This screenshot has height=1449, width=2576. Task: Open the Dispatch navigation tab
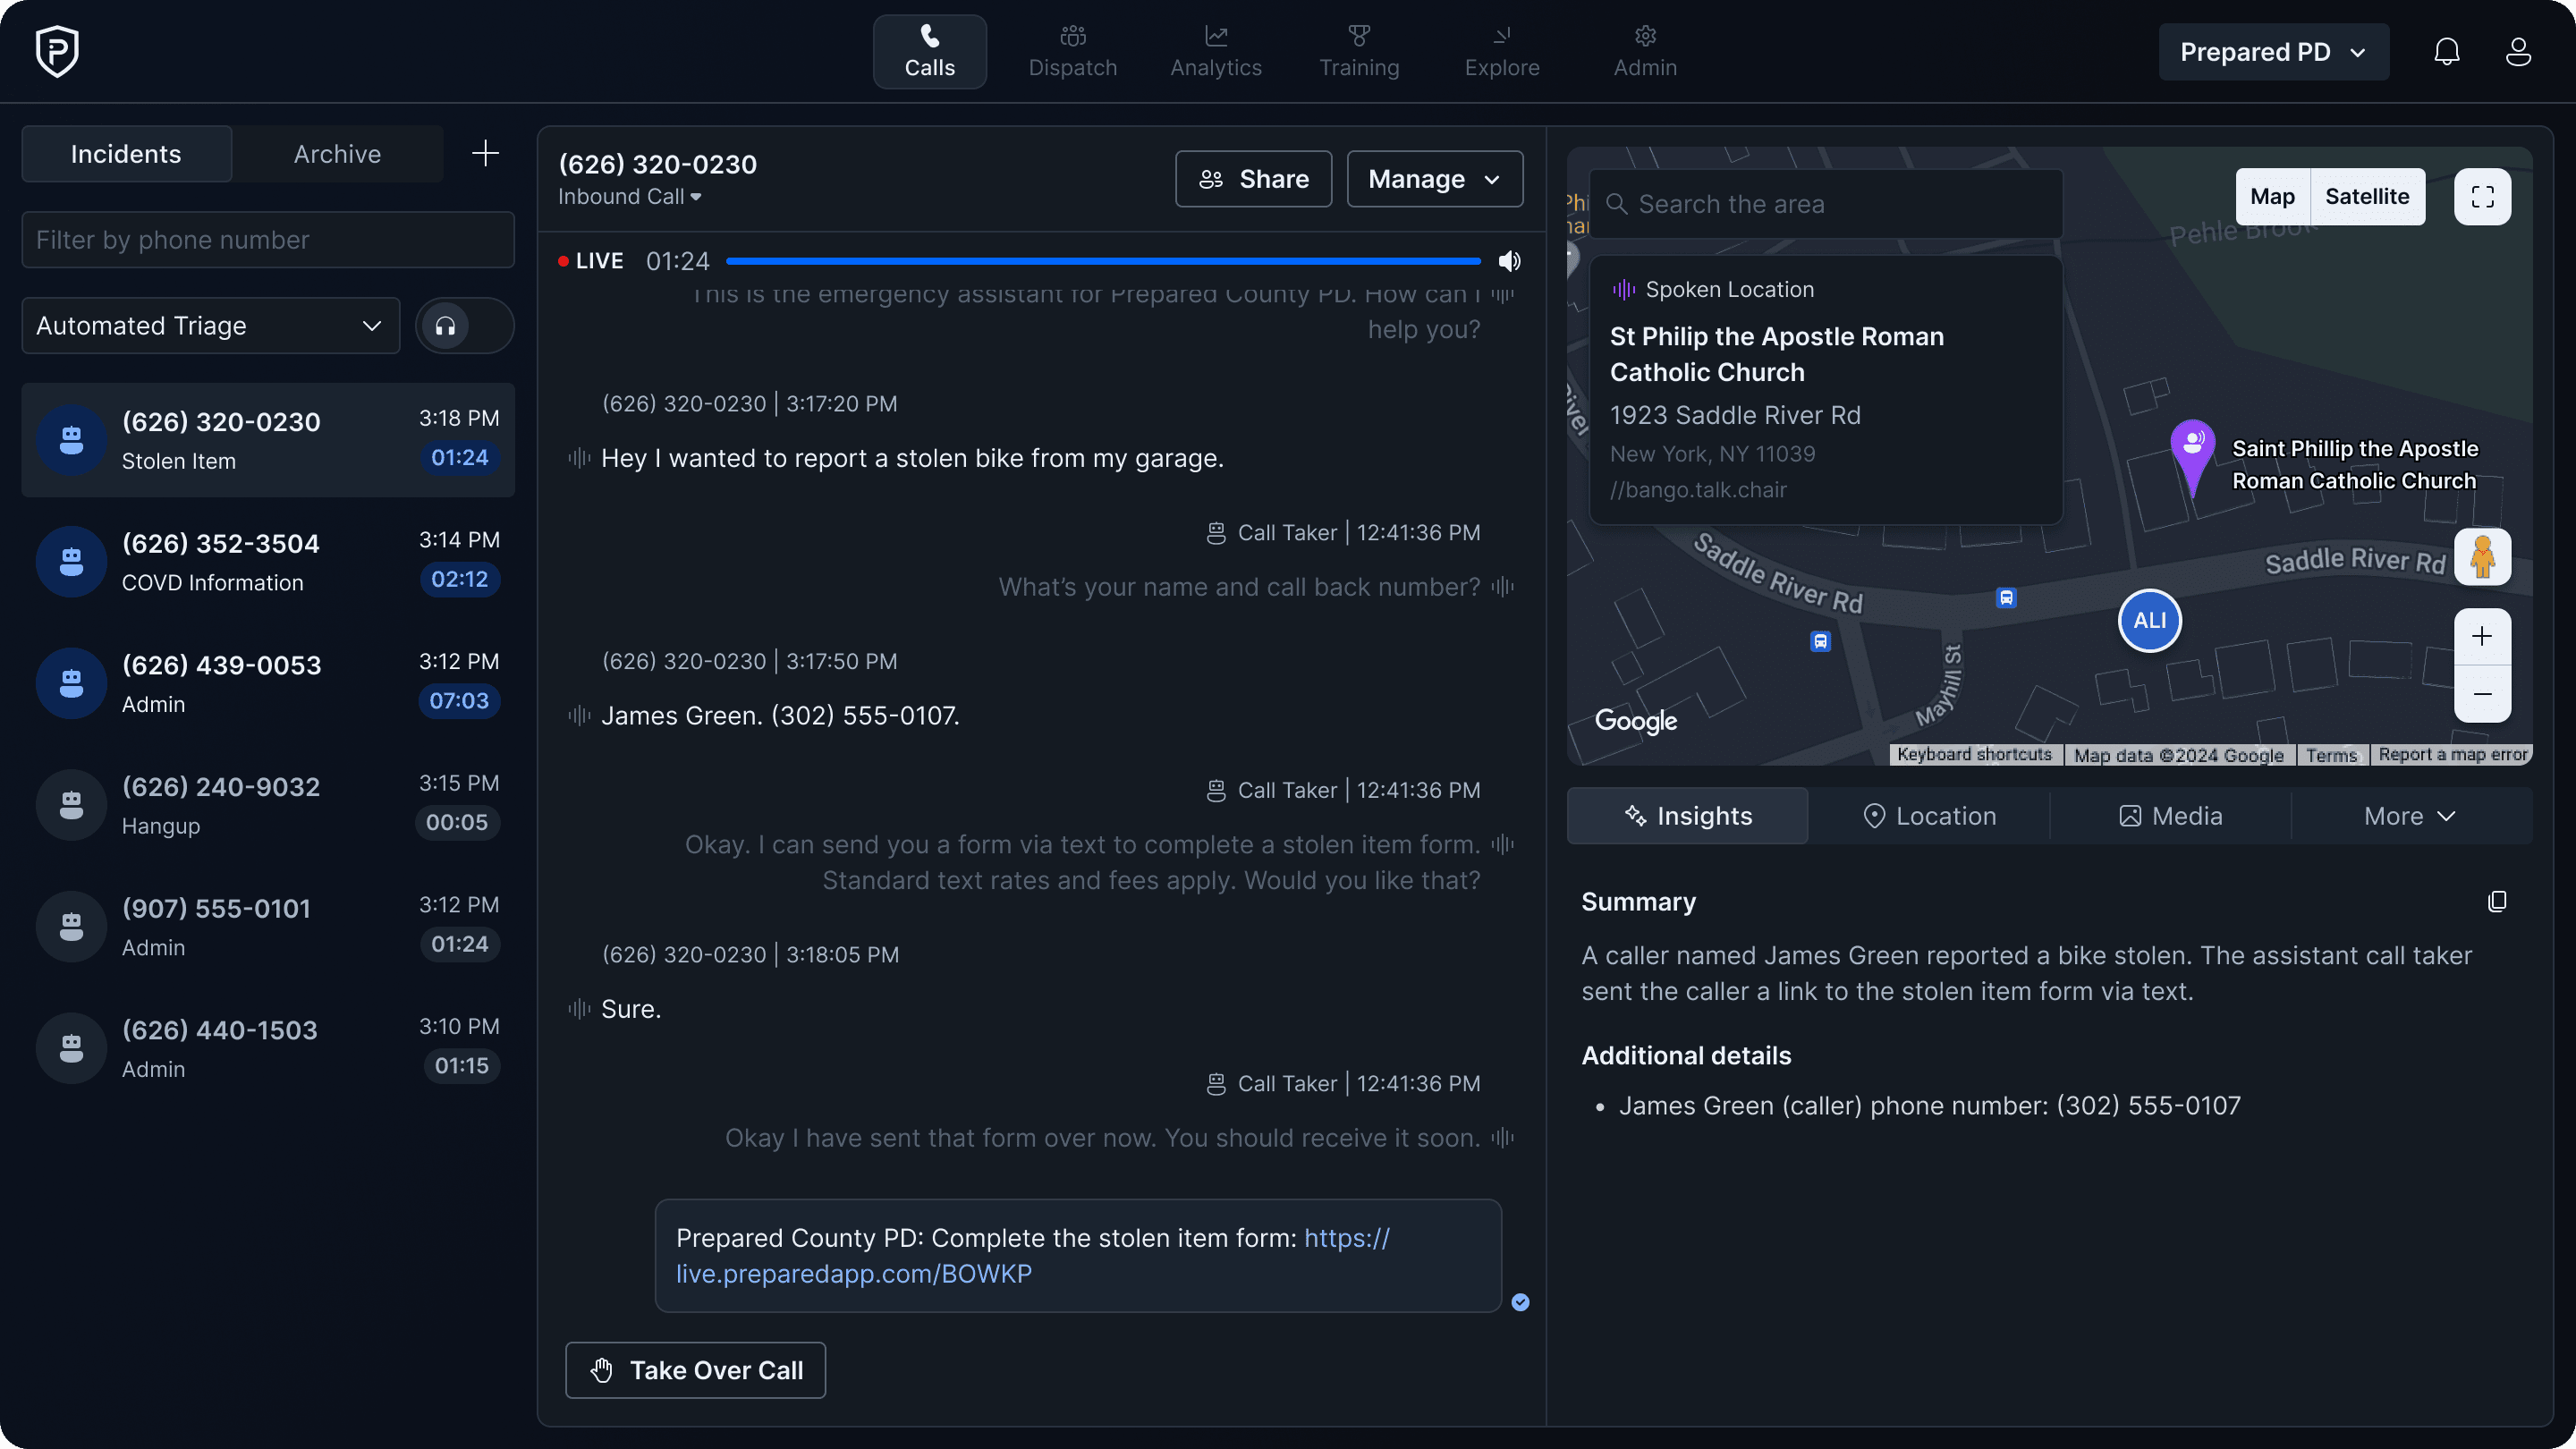[x=1072, y=52]
